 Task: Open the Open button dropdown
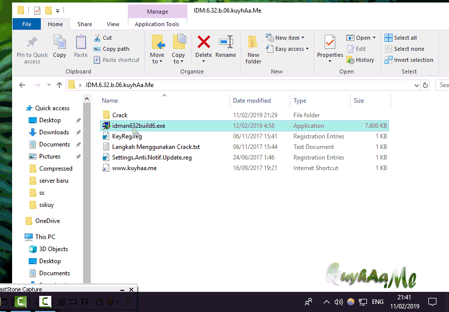[x=374, y=38]
